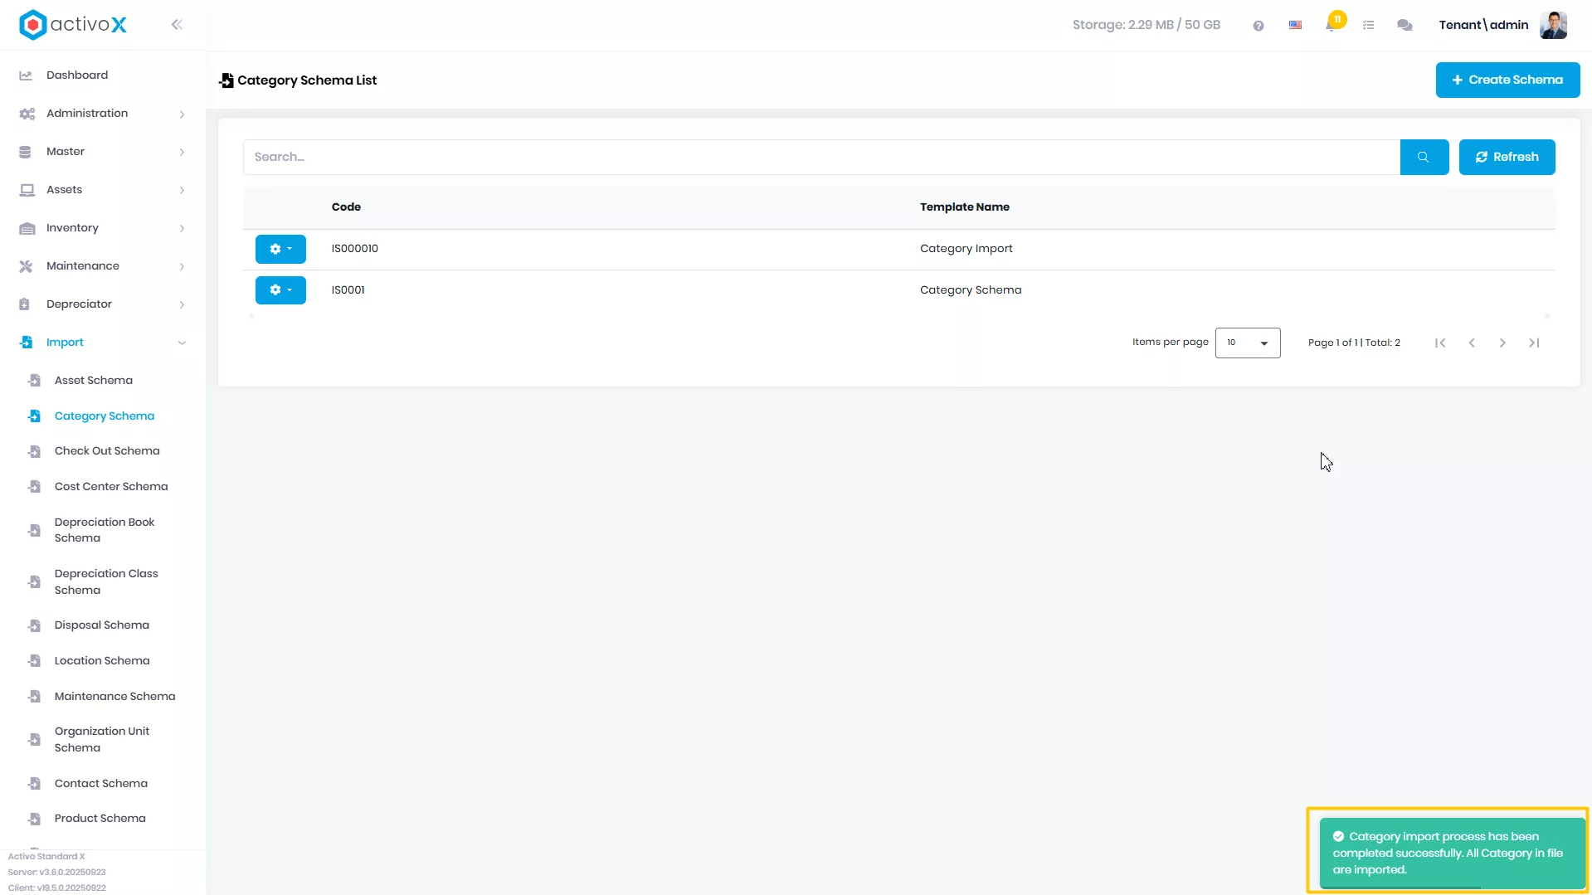Screen dimensions: 1592x895
Task: Click the Create Schema button
Action: pos(1507,80)
